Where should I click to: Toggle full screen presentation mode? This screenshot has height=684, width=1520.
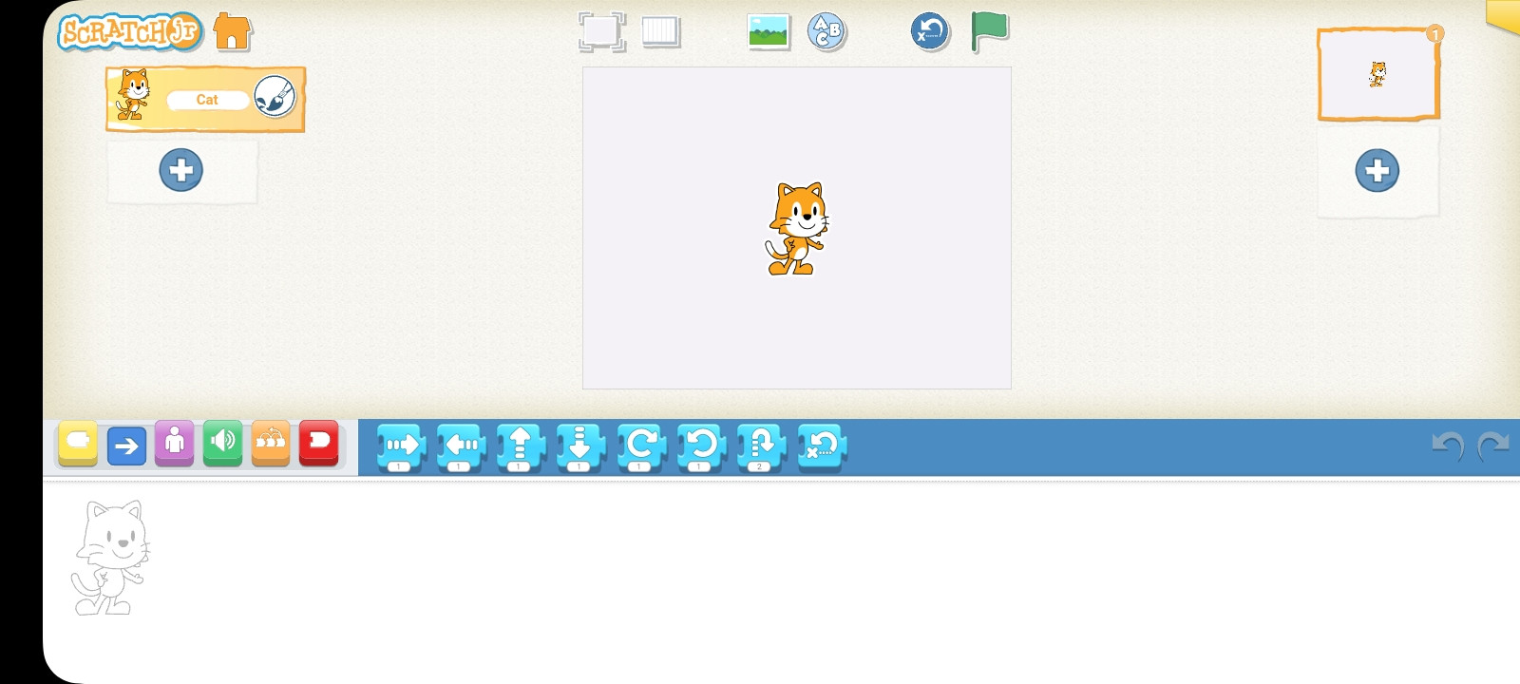tap(602, 31)
